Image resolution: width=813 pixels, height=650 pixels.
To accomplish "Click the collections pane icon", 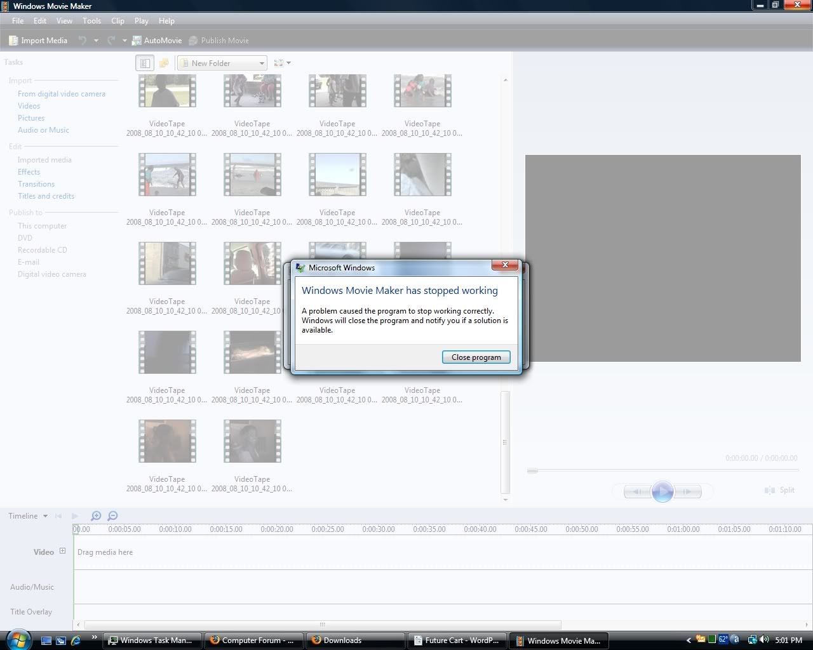I will 164,63.
